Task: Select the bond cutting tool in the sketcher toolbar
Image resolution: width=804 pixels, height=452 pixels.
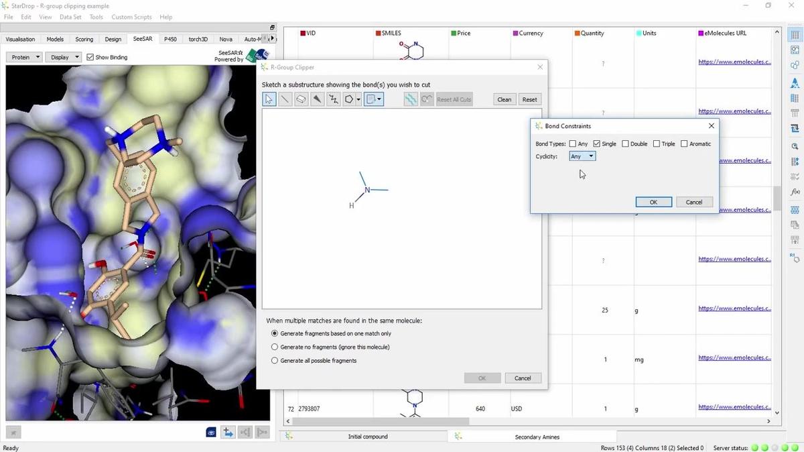Action: pos(411,99)
